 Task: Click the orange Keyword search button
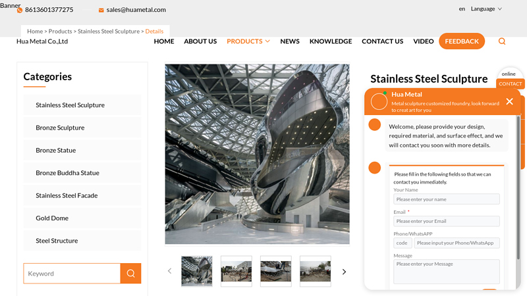(130, 273)
